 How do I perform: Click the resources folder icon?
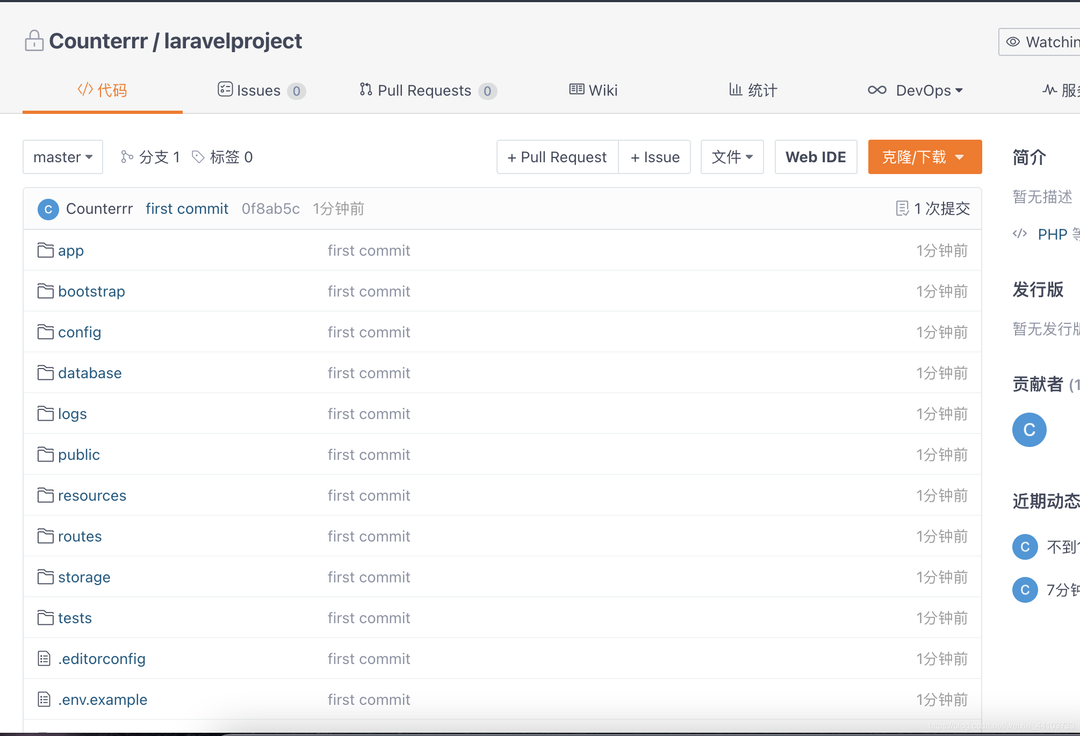pyautogui.click(x=46, y=495)
